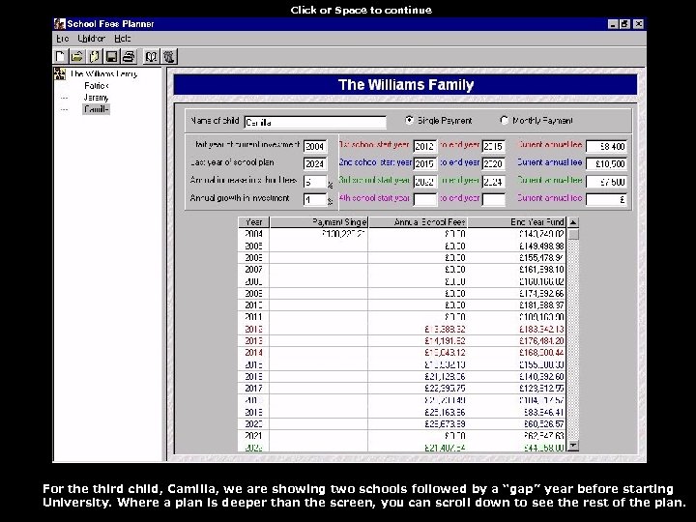The image size is (696, 522).
Task: Click the Annual growth in investment field
Action: point(315,199)
